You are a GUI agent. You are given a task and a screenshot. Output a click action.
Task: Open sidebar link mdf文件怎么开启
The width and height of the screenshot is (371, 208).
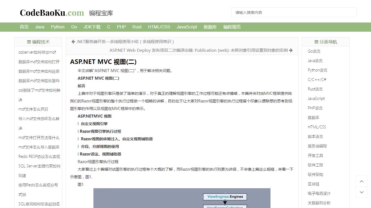click(x=33, y=109)
